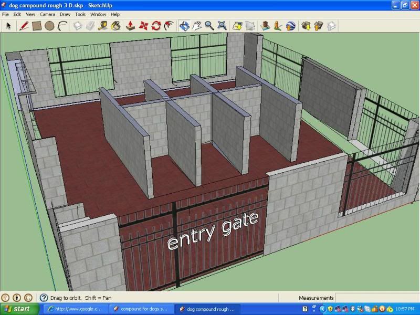Switch to the Orbit tool
Image resolution: width=420 pixels, height=315 pixels.
(184, 25)
